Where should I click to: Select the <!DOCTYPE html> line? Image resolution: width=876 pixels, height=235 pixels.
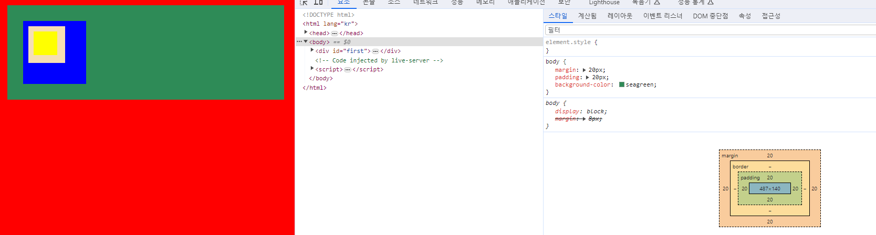[x=329, y=15]
